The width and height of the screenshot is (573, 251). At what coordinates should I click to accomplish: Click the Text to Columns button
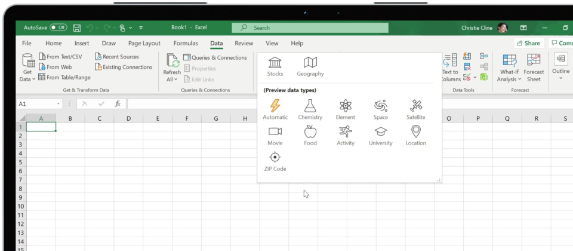tap(450, 68)
